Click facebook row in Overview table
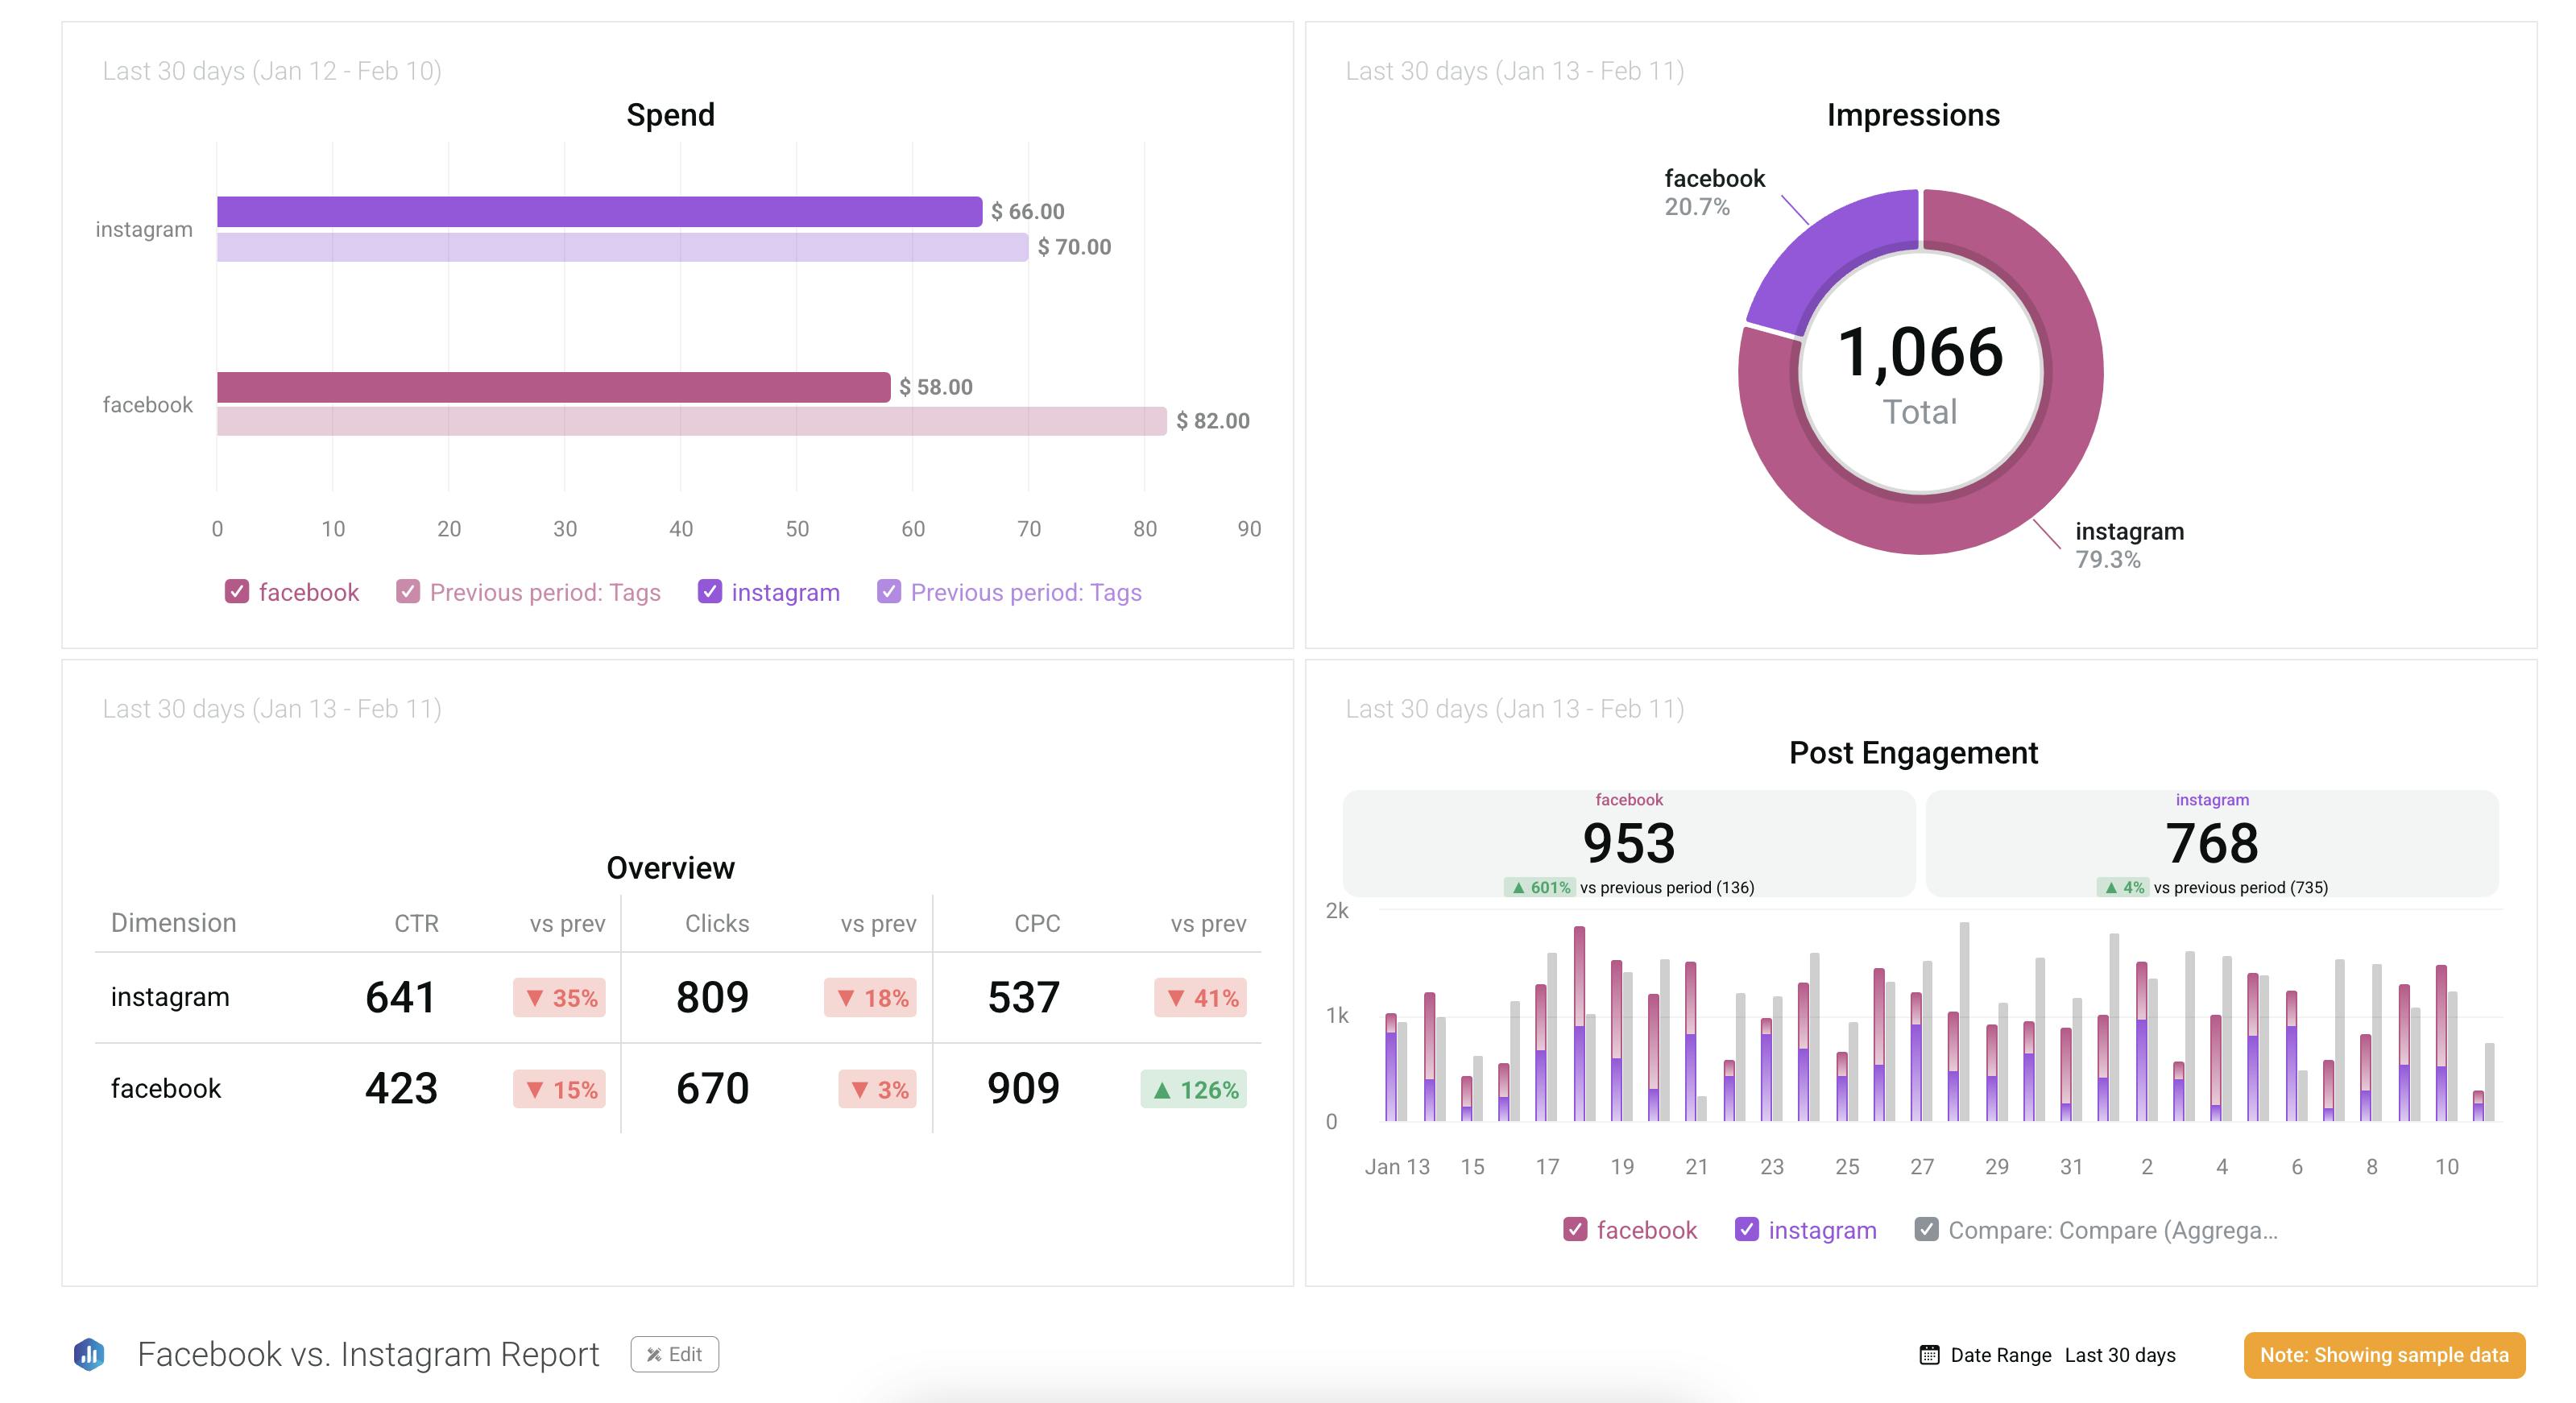Screen dimensions: 2576x1403 tap(678, 1088)
